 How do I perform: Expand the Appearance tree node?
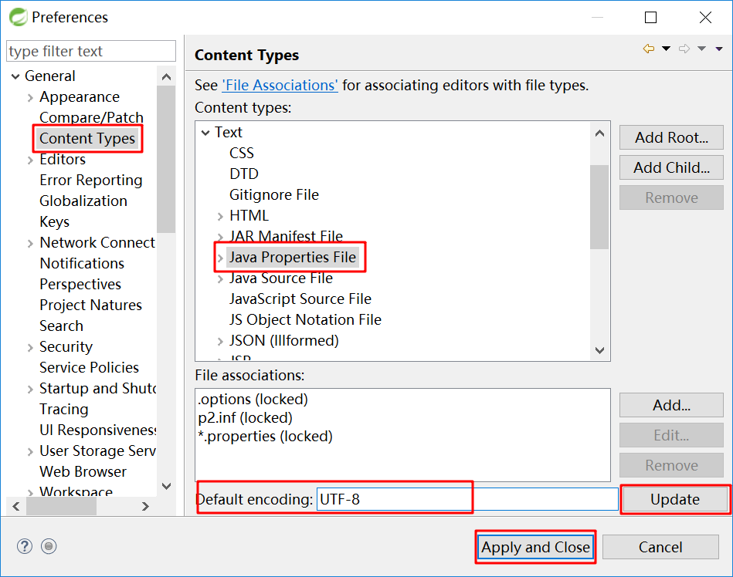(30, 97)
